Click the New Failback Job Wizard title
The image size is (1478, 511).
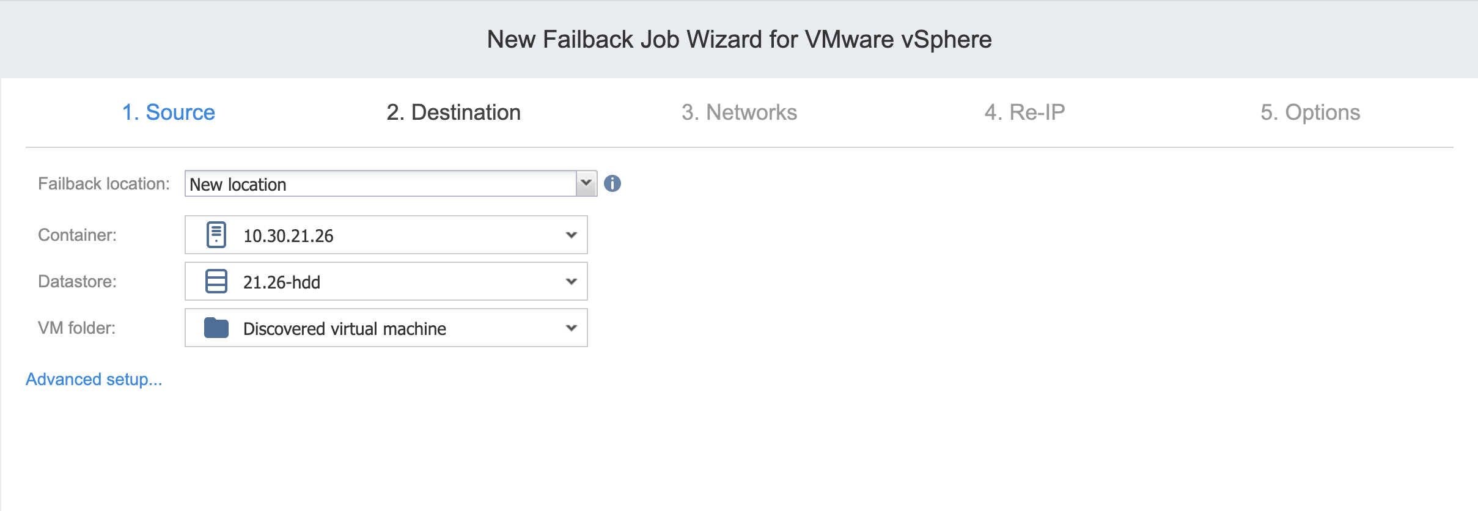click(x=739, y=40)
